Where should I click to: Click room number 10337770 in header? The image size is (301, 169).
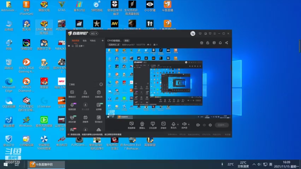tap(141, 45)
